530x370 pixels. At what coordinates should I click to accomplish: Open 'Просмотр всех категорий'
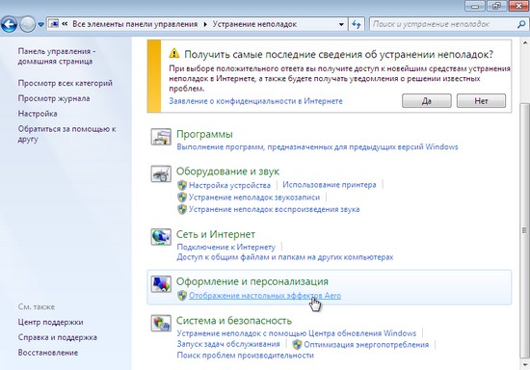pyautogui.click(x=66, y=83)
